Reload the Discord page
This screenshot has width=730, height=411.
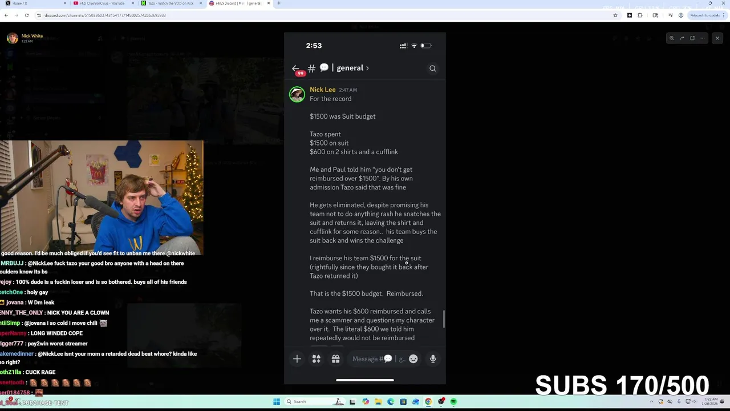[26, 15]
